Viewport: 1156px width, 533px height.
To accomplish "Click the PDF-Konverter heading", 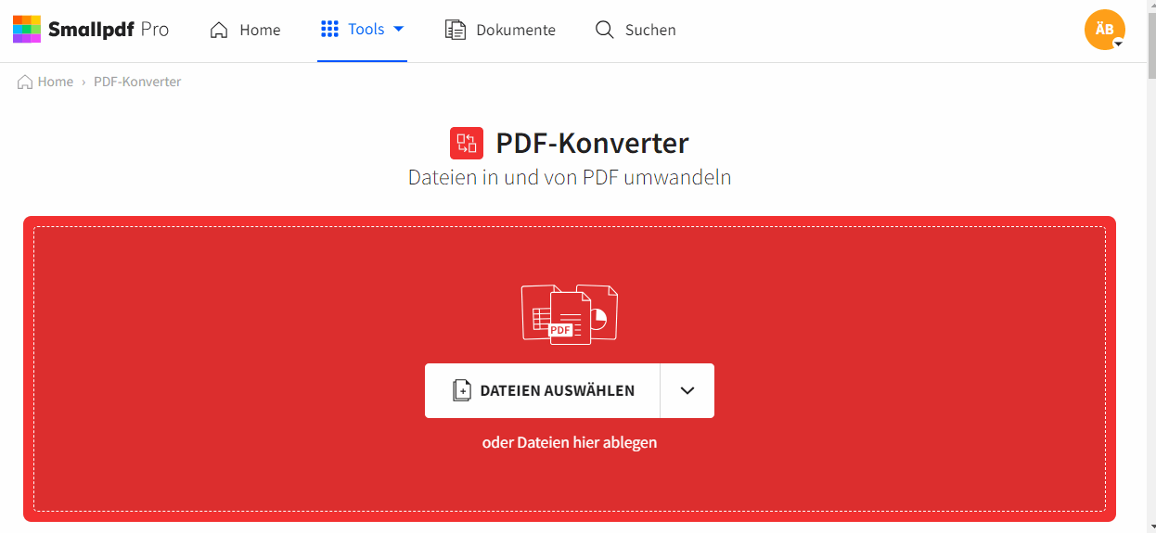I will (592, 143).
